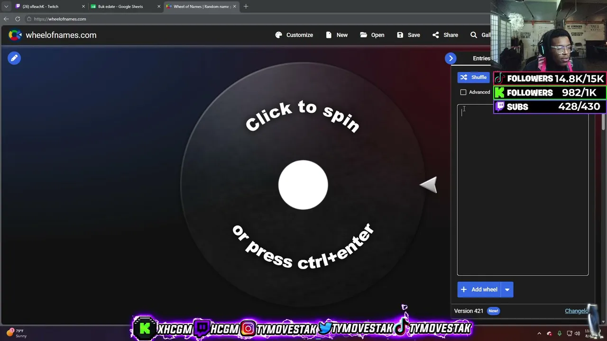Click inside the entries text box
This screenshot has height=341, width=607.
523,190
